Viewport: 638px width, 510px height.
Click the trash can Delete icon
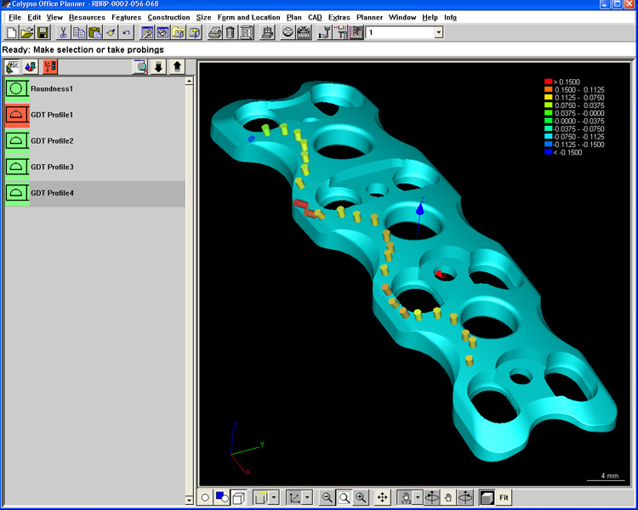231,32
